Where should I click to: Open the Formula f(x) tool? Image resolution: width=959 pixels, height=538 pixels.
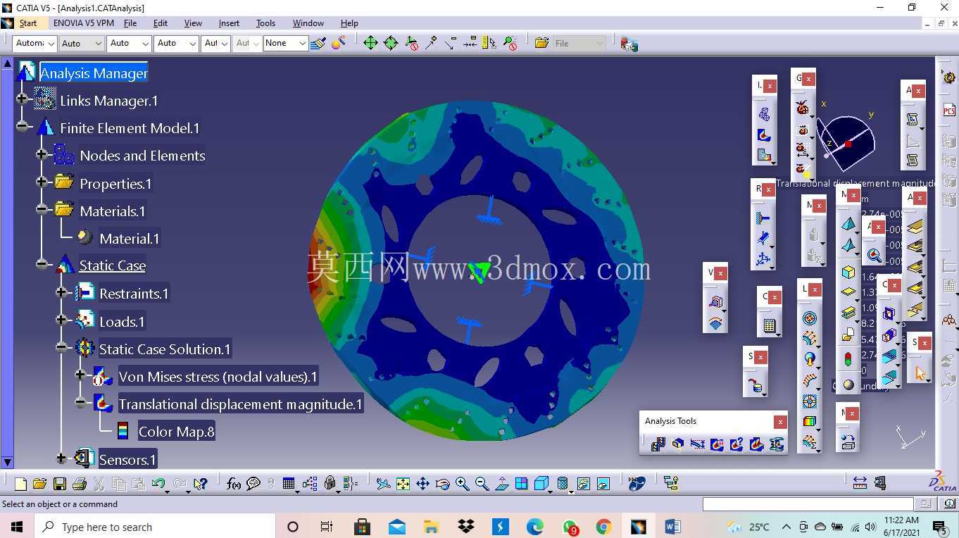[x=234, y=484]
